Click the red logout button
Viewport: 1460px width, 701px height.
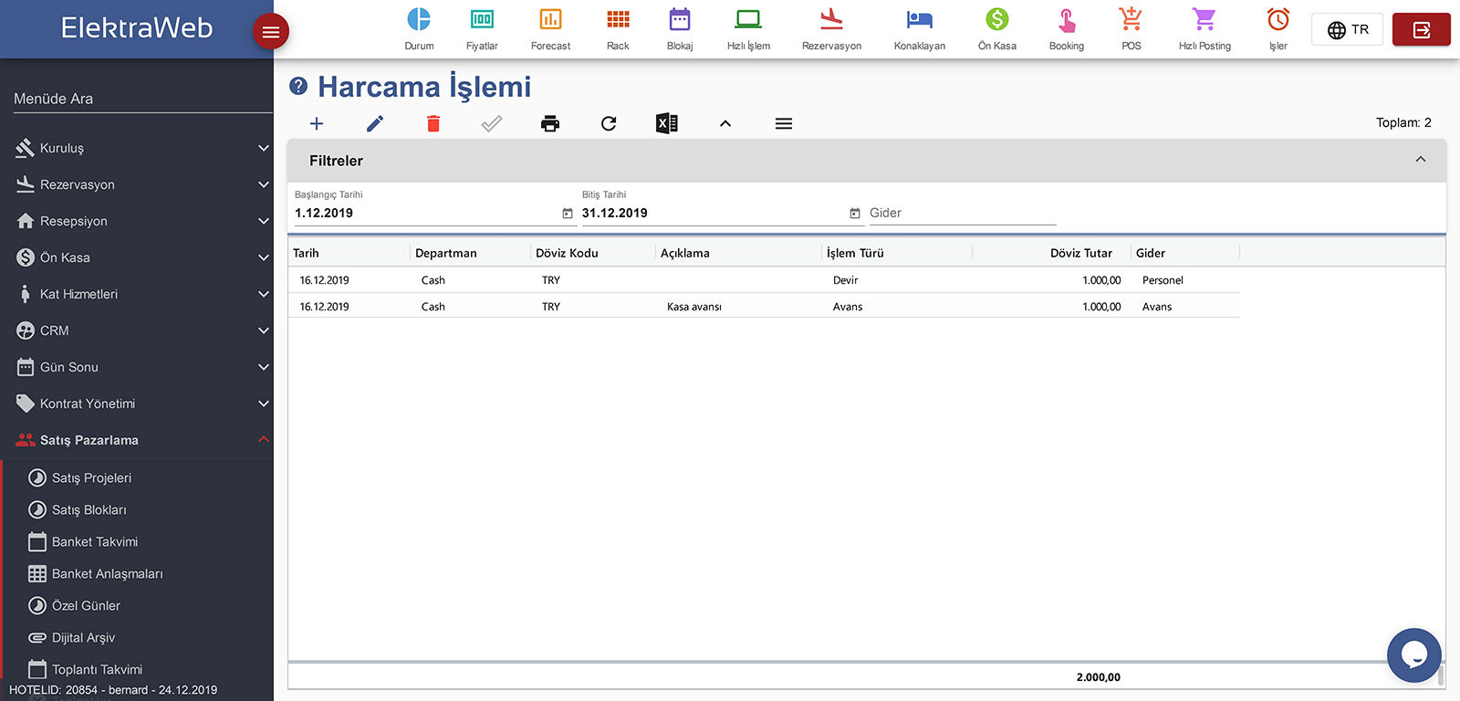point(1422,30)
